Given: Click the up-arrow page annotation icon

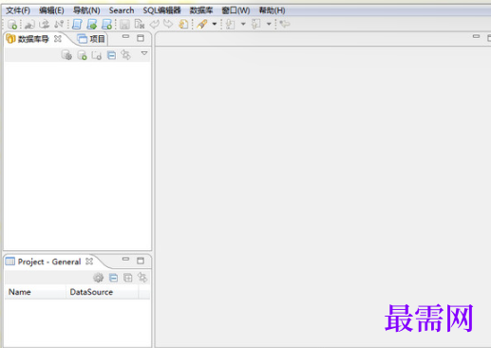Looking at the screenshot, I should point(255,24).
